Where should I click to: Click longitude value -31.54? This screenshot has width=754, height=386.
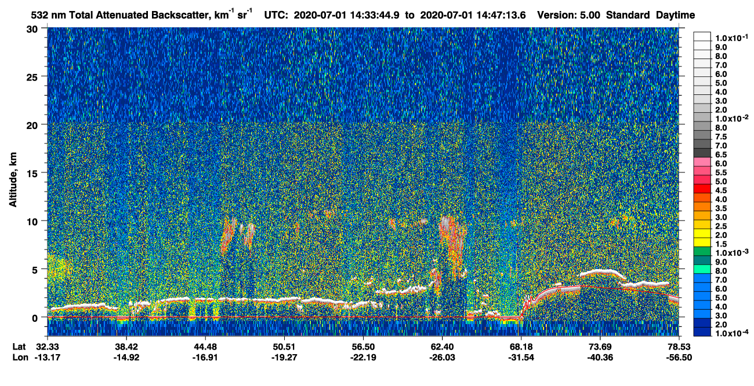pyautogui.click(x=520, y=357)
